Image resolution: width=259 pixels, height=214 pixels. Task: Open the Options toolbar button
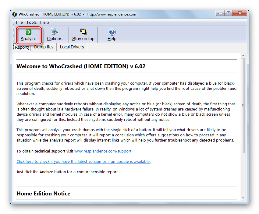[x=55, y=35]
